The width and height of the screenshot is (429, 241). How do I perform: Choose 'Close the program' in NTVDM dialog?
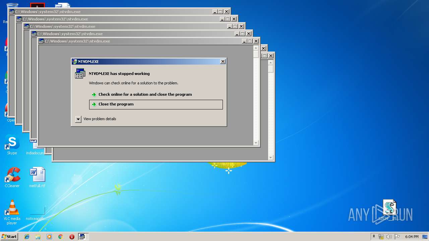coord(156,104)
